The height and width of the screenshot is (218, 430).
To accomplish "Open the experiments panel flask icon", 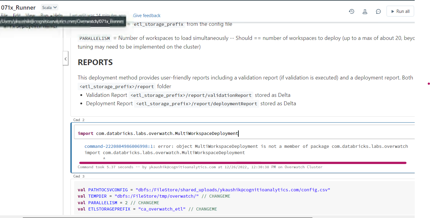I will click(365, 11).
